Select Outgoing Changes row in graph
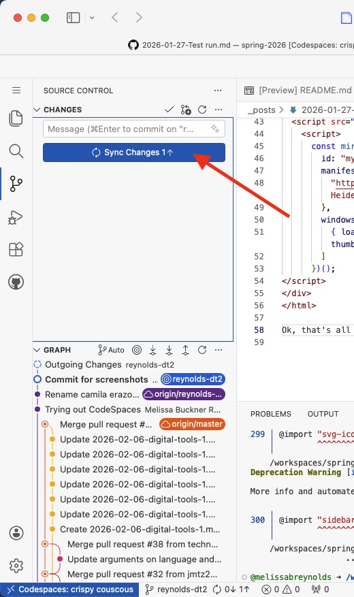The width and height of the screenshot is (354, 597). click(133, 365)
